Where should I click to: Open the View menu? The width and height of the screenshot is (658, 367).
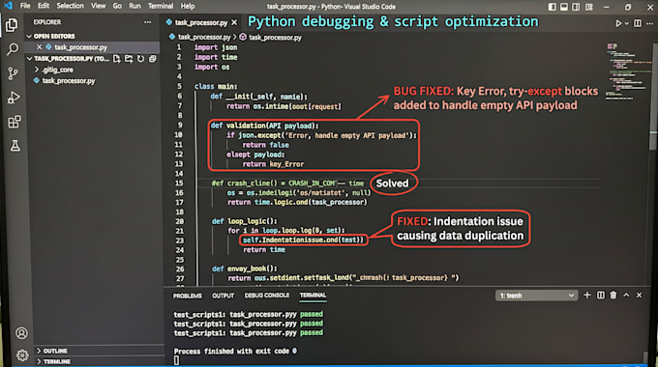[98, 6]
